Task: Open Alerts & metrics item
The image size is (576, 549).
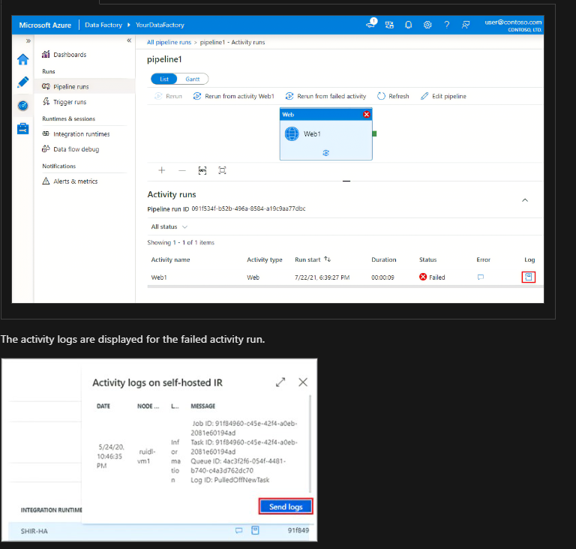Action: point(70,181)
